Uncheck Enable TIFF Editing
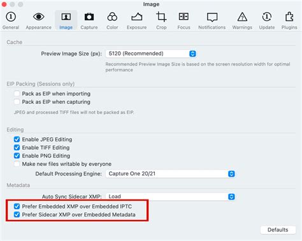302x241 pixels. tap(17, 147)
